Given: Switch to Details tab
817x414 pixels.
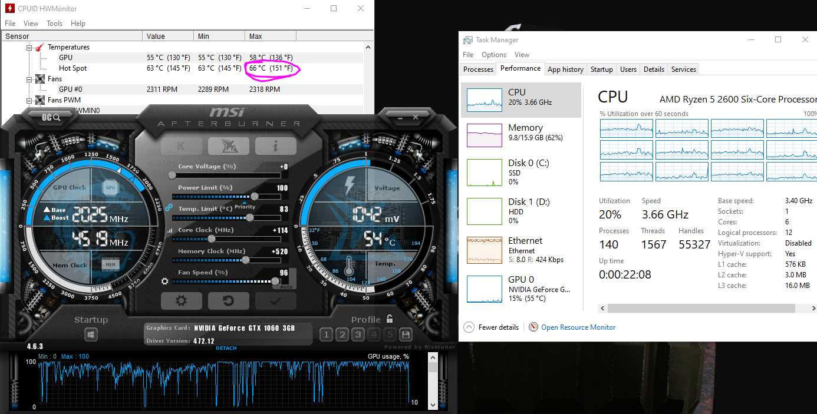Looking at the screenshot, I should pos(654,69).
